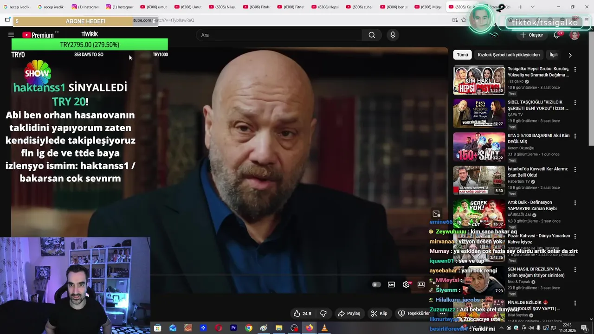The image size is (594, 334).
Task: Switch to theater mode in the player
Action: (x=421, y=284)
